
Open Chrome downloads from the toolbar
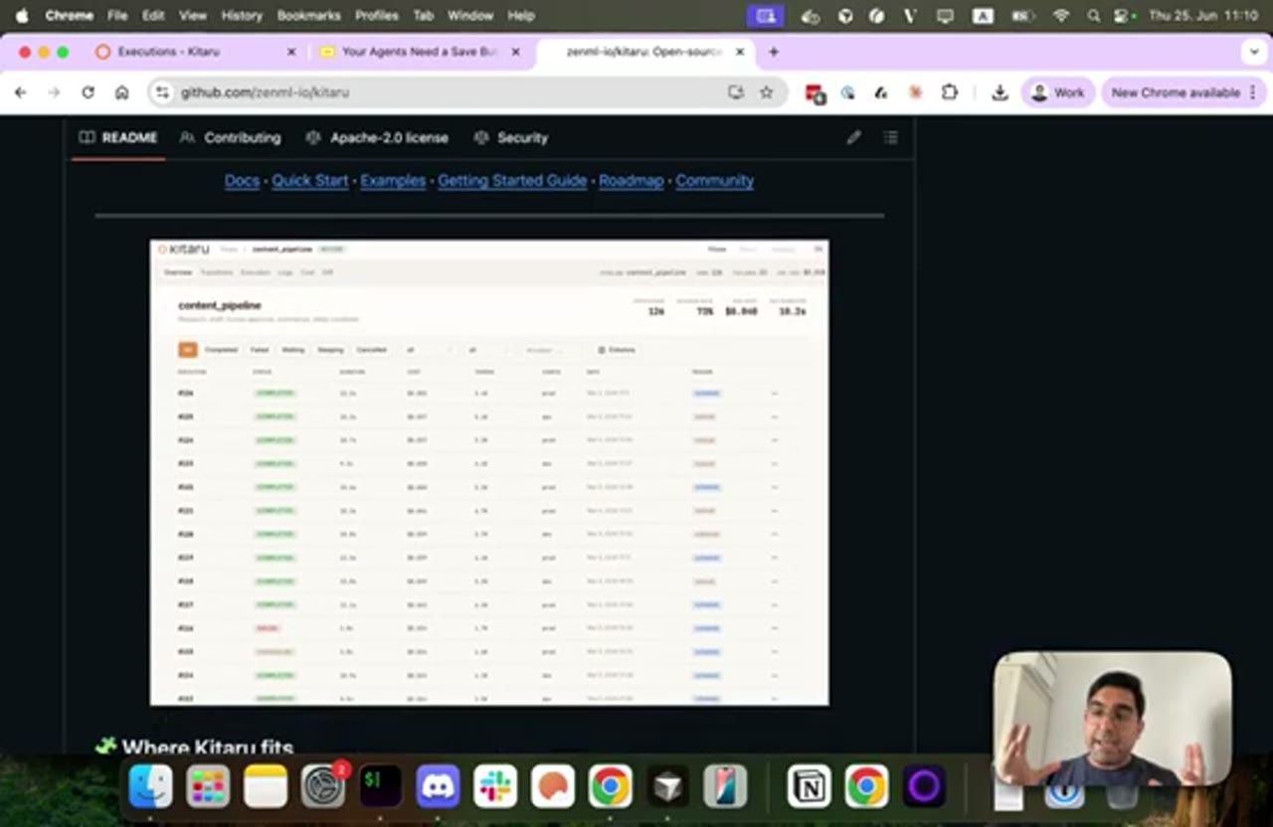pos(1000,92)
